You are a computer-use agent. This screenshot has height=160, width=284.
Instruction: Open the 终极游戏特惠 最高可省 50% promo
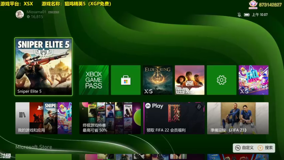pyautogui.click(x=110, y=118)
